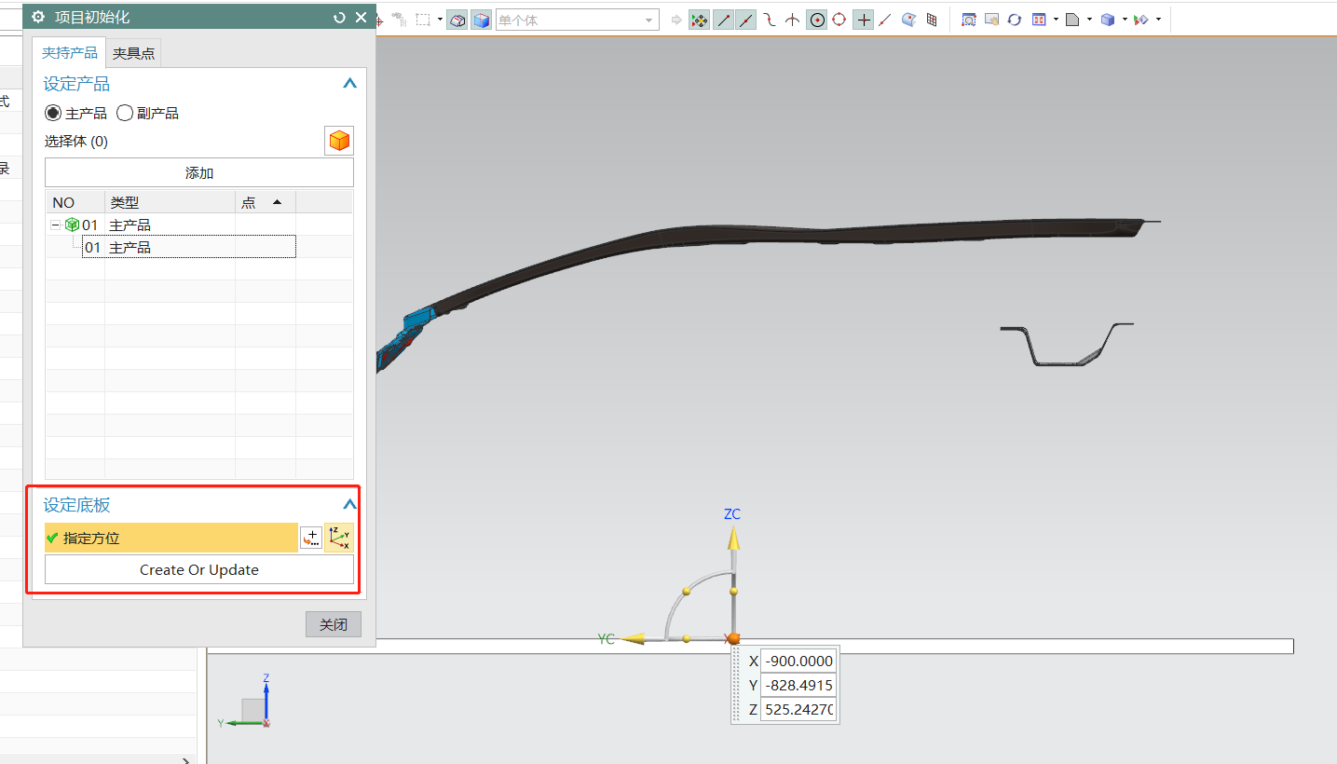
Task: Select the 副产品 radio button
Action: (125, 113)
